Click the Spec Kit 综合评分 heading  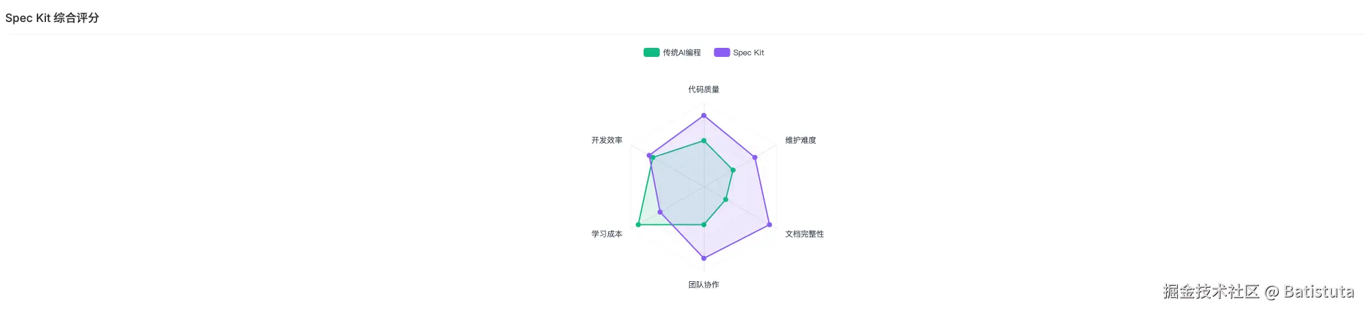click(x=52, y=18)
